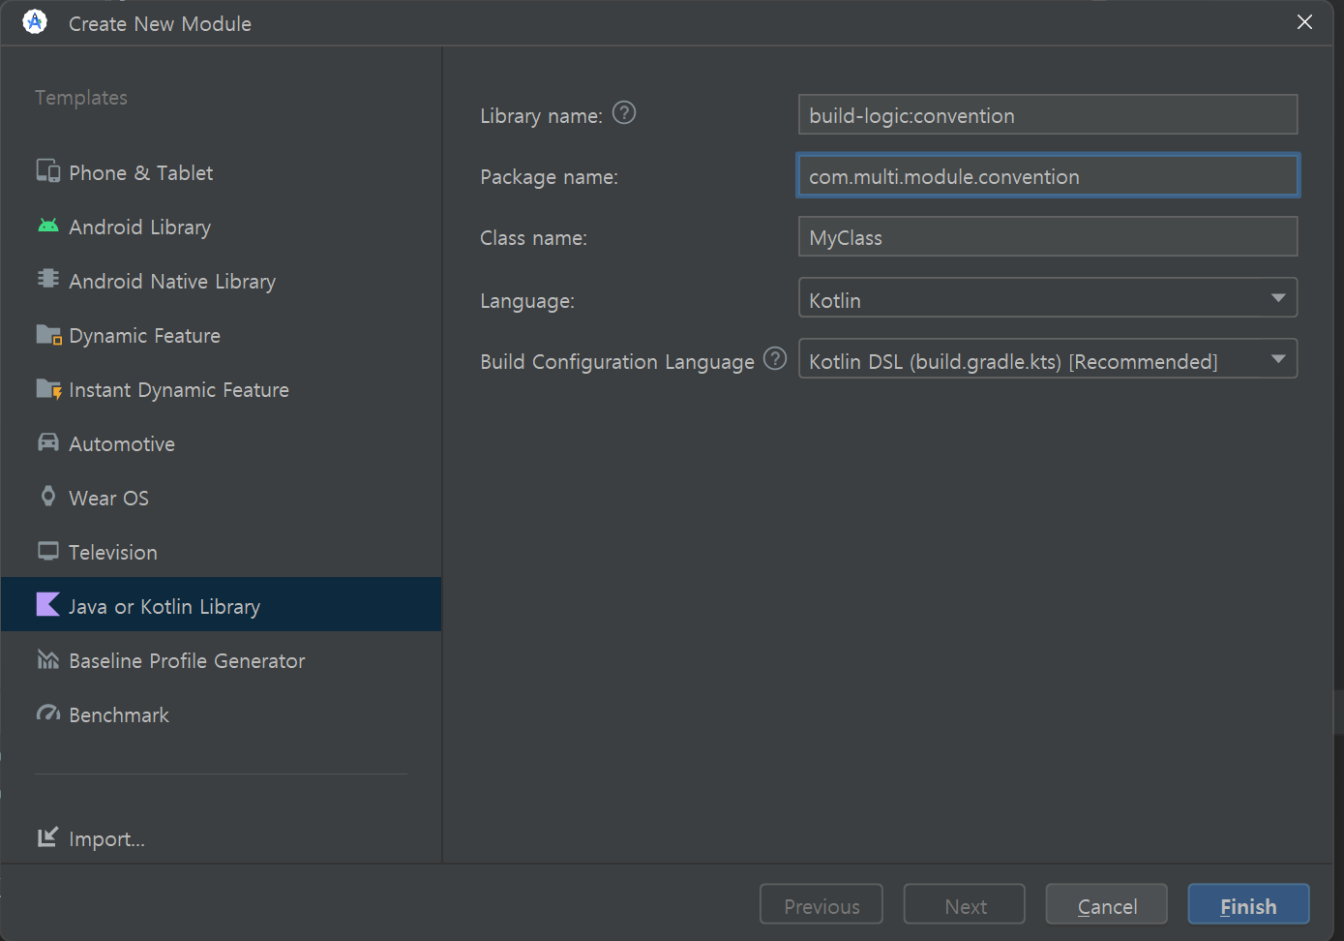Click the Android Studio logo in title bar
This screenshot has width=1344, height=941.
(35, 21)
